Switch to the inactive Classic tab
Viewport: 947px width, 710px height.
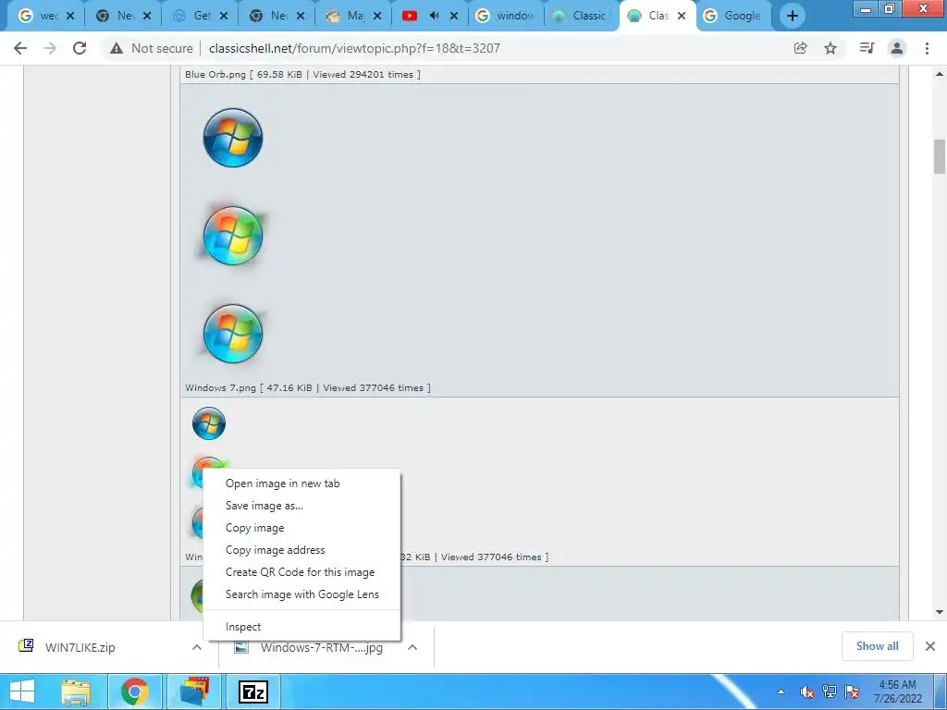click(x=581, y=16)
